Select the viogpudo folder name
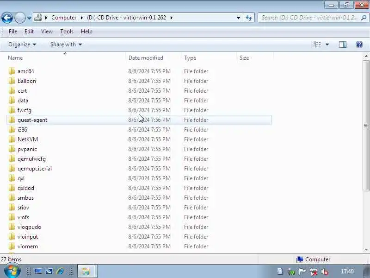The height and width of the screenshot is (278, 370). pos(29,227)
